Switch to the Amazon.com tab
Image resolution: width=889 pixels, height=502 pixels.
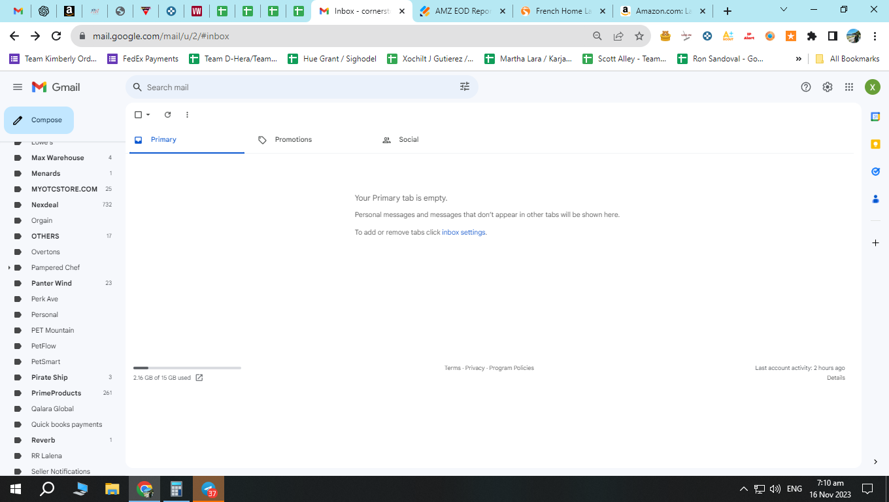click(x=663, y=11)
